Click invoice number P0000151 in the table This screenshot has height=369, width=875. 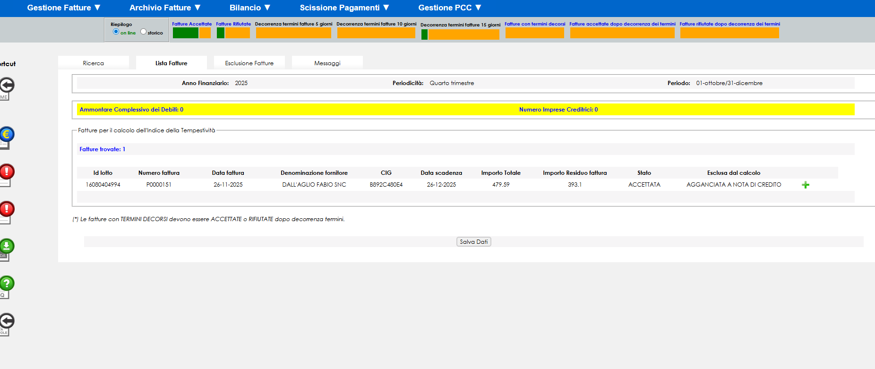(159, 185)
